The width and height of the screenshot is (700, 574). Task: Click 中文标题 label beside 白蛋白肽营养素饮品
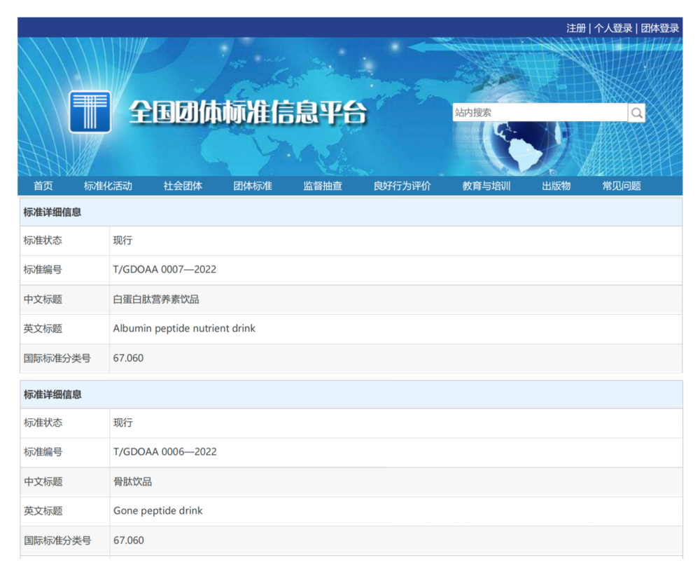[x=43, y=299]
